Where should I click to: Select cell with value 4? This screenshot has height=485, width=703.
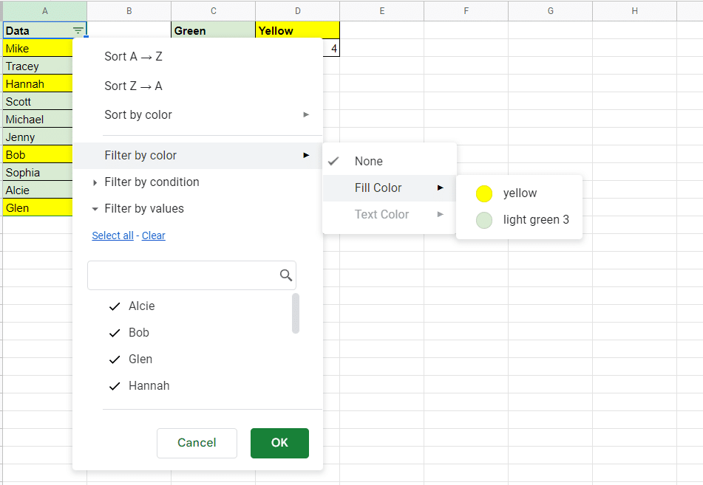coord(331,49)
